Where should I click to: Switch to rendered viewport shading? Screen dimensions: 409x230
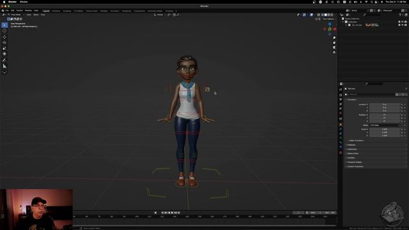click(x=332, y=15)
